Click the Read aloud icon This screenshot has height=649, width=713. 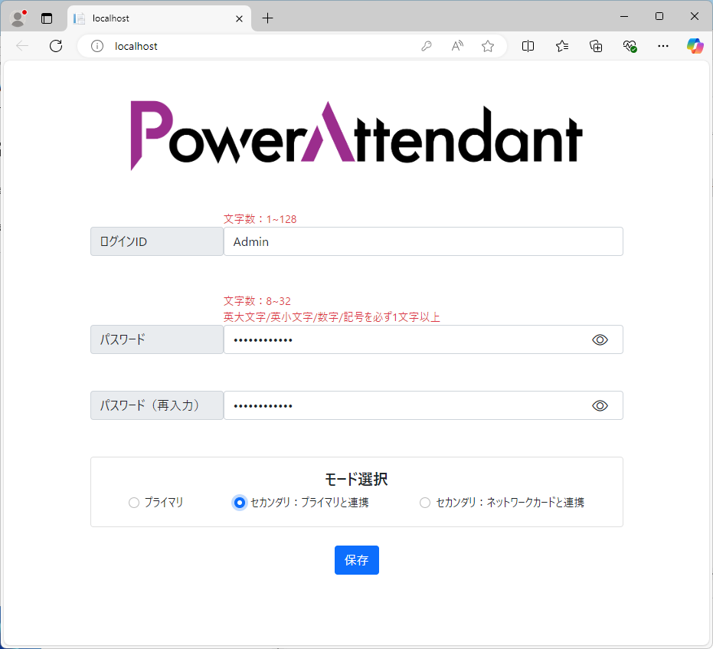[457, 46]
